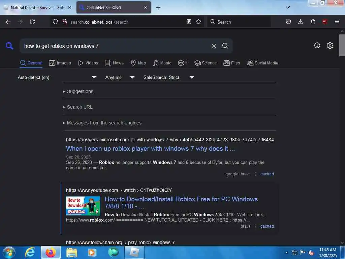Select the Music search category
This screenshot has width=345, height=259.
[162, 63]
